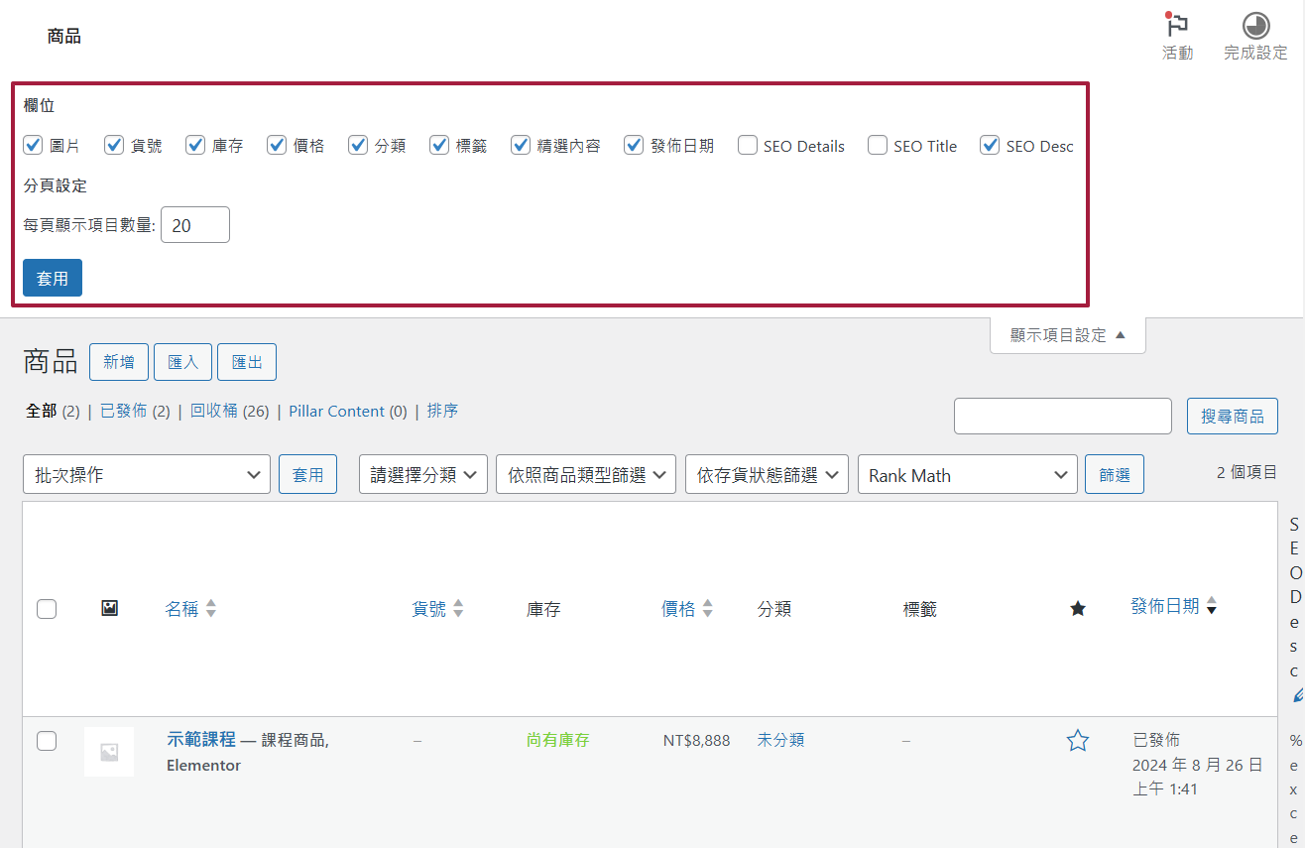The width and height of the screenshot is (1305, 848).
Task: Enable the SEO Title column checkbox
Action: [x=877, y=145]
